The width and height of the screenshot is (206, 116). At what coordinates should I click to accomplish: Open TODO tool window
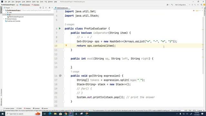coord(19,109)
